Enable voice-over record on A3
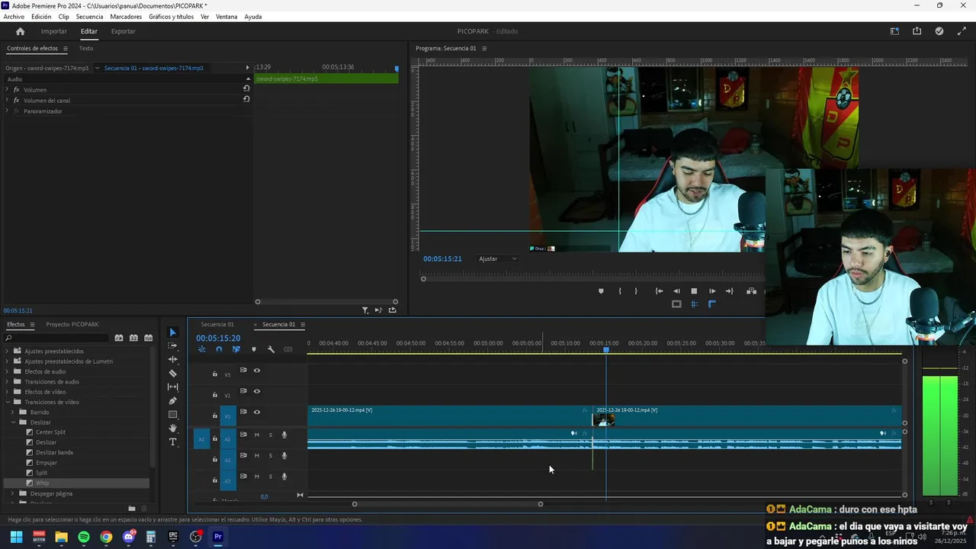The image size is (976, 549). click(284, 477)
